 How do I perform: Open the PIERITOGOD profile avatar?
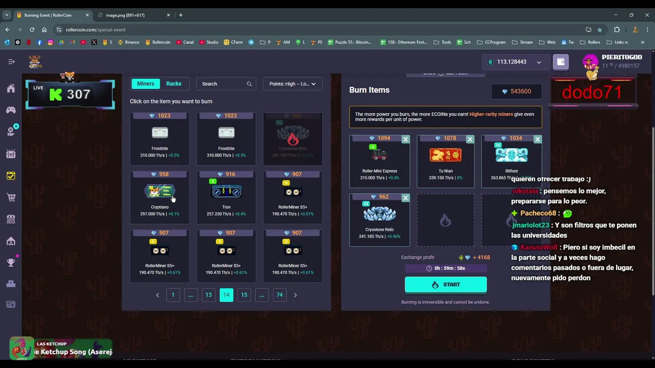pos(591,63)
